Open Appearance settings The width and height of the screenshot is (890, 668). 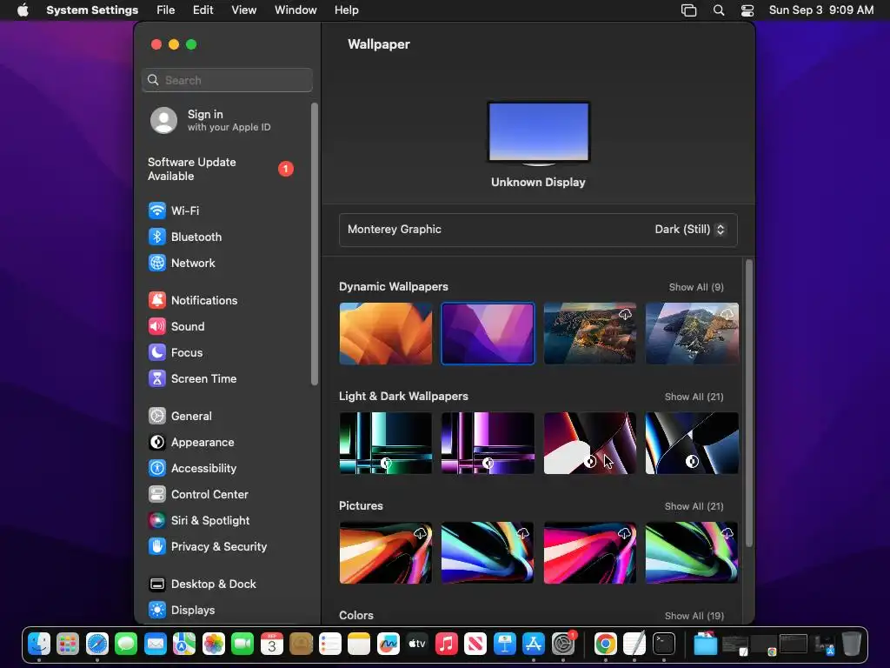coord(190,443)
